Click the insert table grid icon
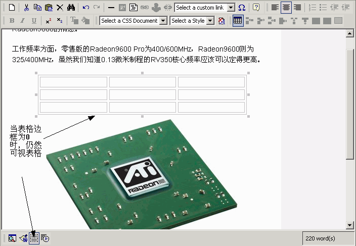 238,21
